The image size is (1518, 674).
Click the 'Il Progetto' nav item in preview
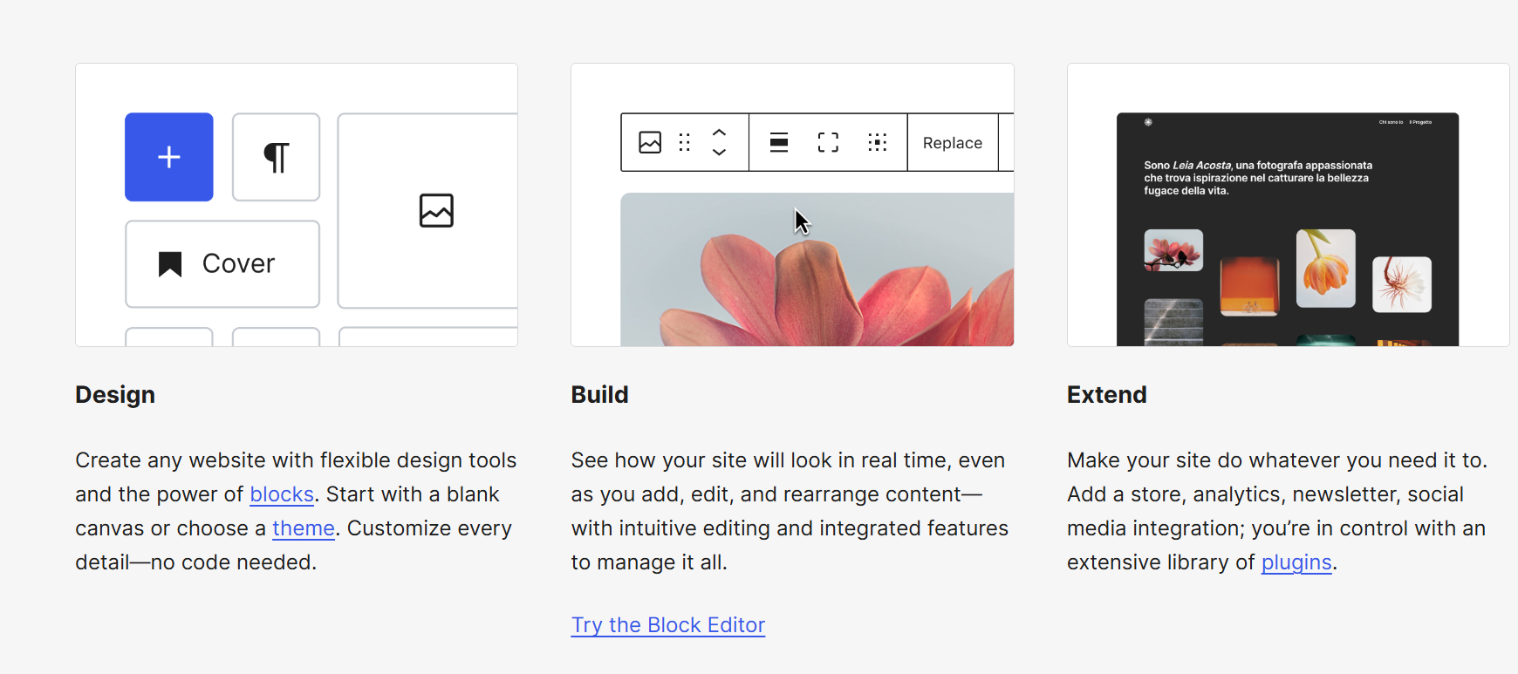pos(1420,122)
